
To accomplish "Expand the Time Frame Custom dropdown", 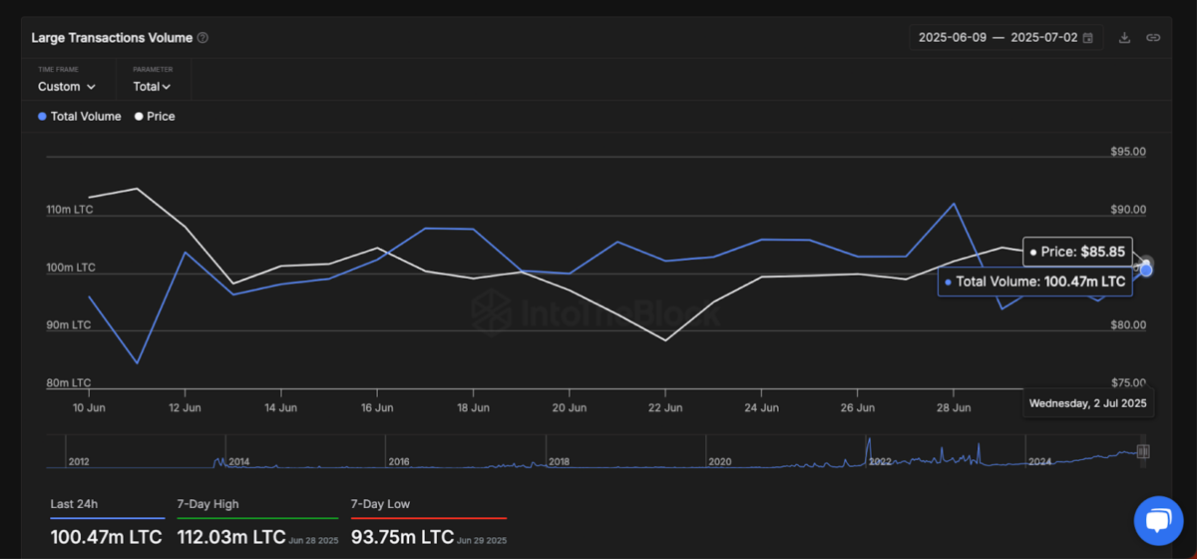I will coord(67,87).
